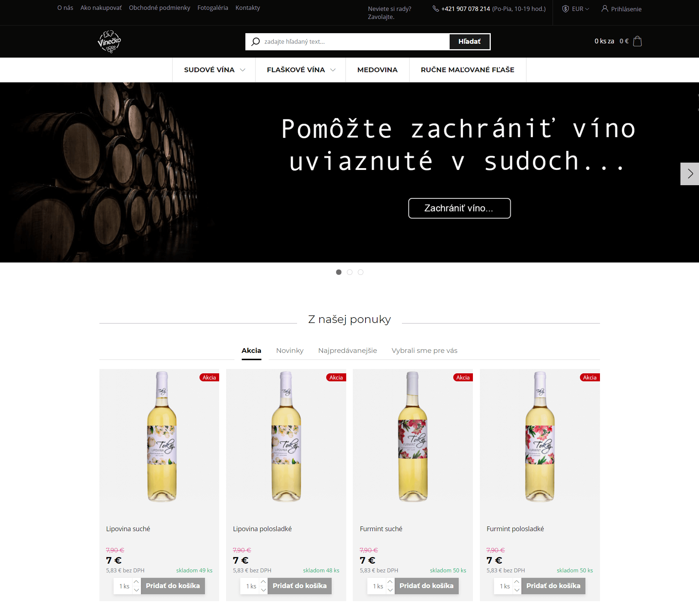
Task: Switch to the Novinky tab
Action: (290, 351)
